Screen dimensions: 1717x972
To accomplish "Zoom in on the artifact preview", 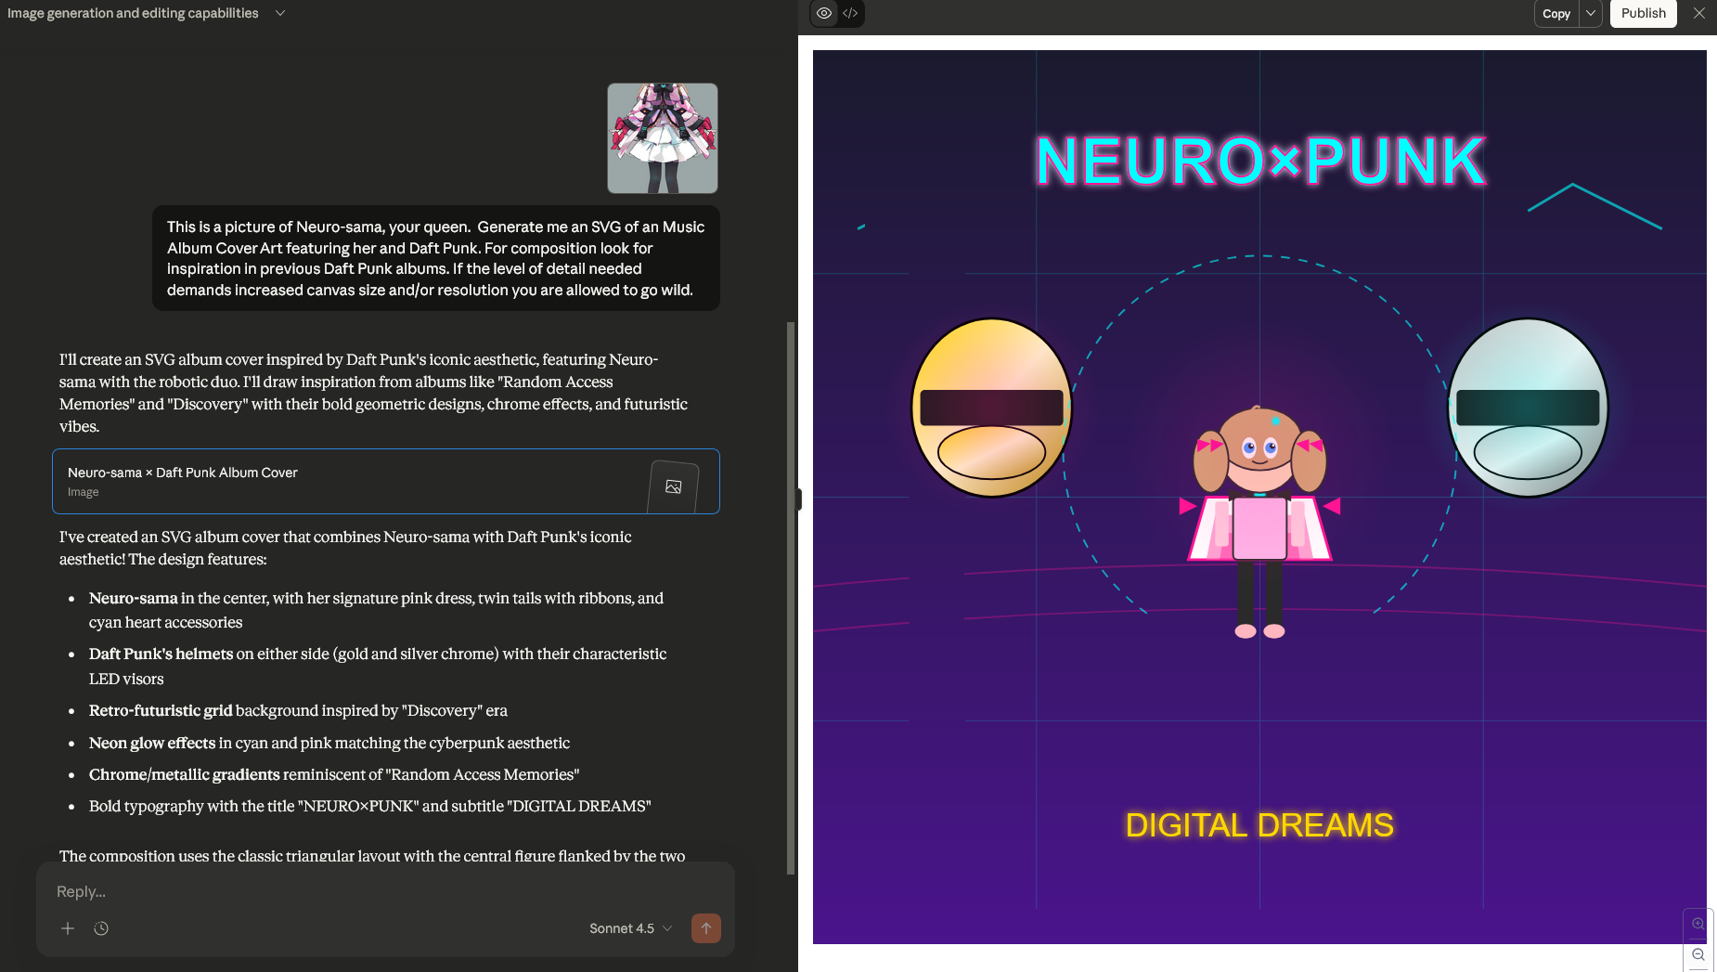I will (x=1698, y=924).
